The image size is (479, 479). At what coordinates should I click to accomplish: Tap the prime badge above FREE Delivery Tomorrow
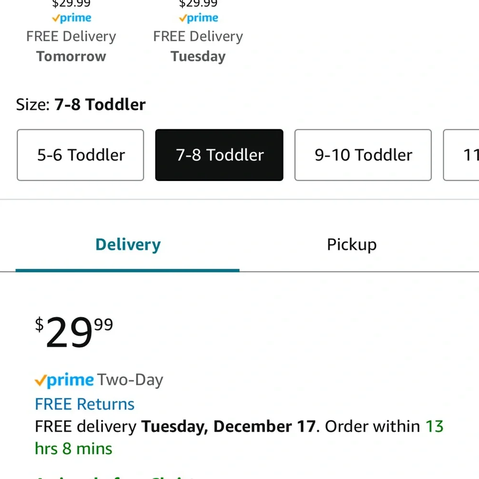71,18
